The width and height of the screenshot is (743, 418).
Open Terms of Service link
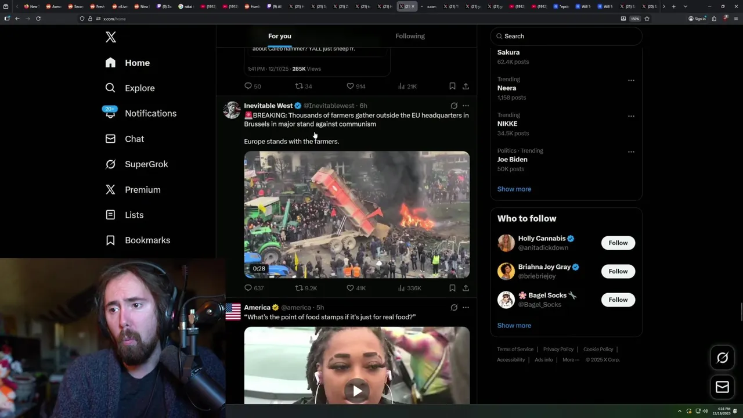click(x=515, y=349)
